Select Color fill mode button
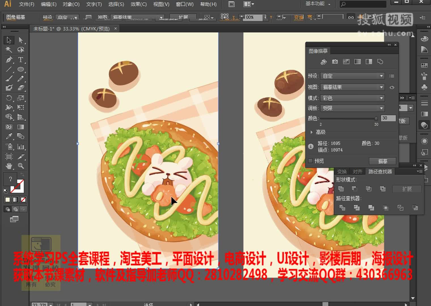The height and width of the screenshot is (306, 431). [7, 200]
